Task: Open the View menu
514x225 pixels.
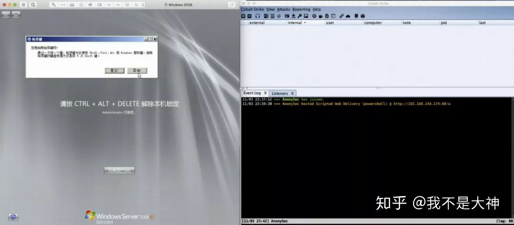Action: click(270, 9)
